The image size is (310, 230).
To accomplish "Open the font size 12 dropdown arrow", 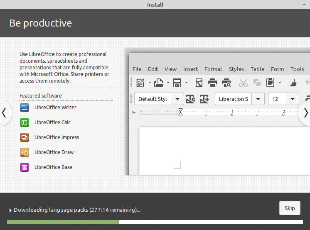I will click(x=293, y=99).
